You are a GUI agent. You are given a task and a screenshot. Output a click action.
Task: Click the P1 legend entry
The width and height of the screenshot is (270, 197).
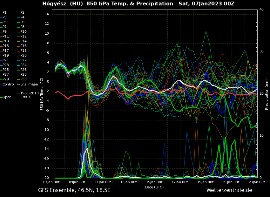click(x=4, y=13)
